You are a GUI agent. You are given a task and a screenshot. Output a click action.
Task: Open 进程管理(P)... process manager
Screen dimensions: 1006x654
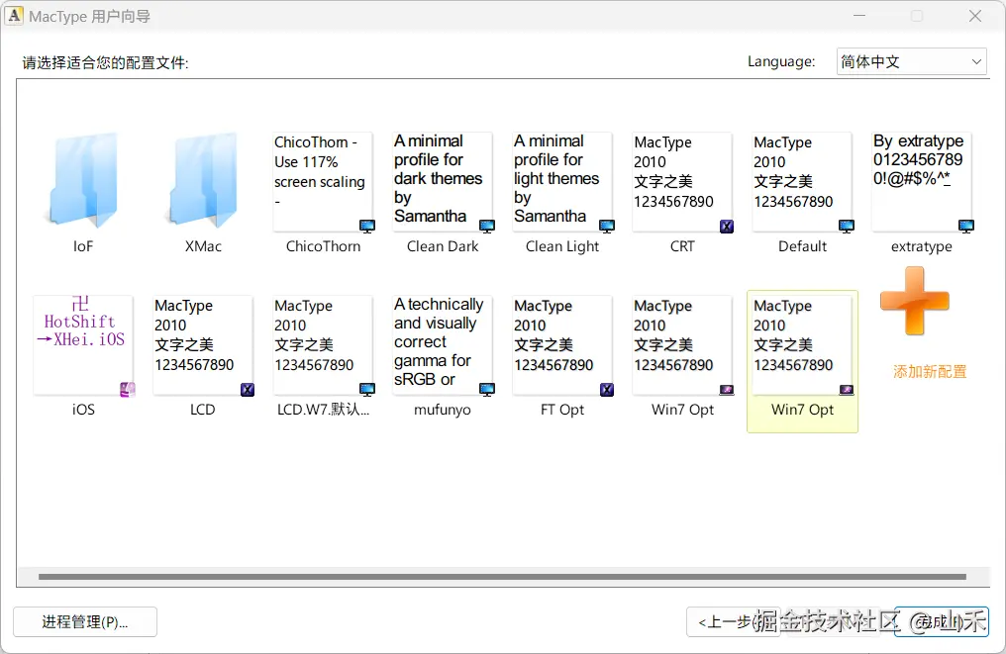pos(85,622)
